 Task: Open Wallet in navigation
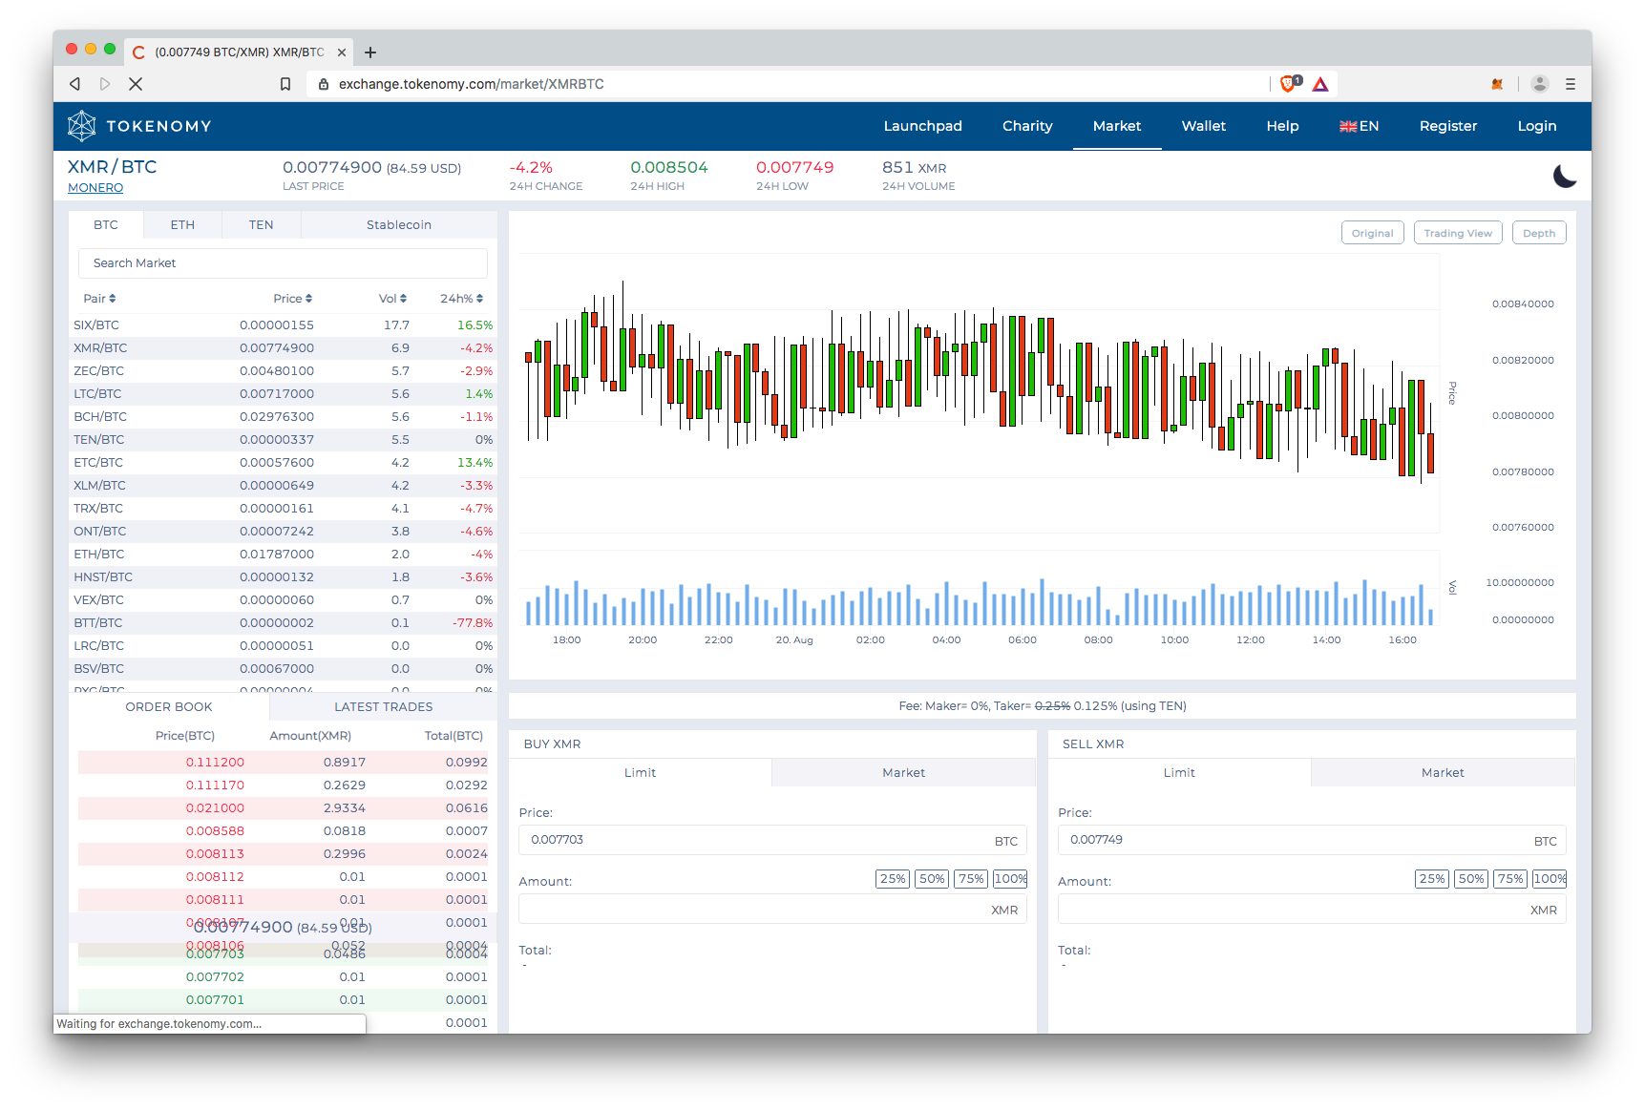point(1203,126)
